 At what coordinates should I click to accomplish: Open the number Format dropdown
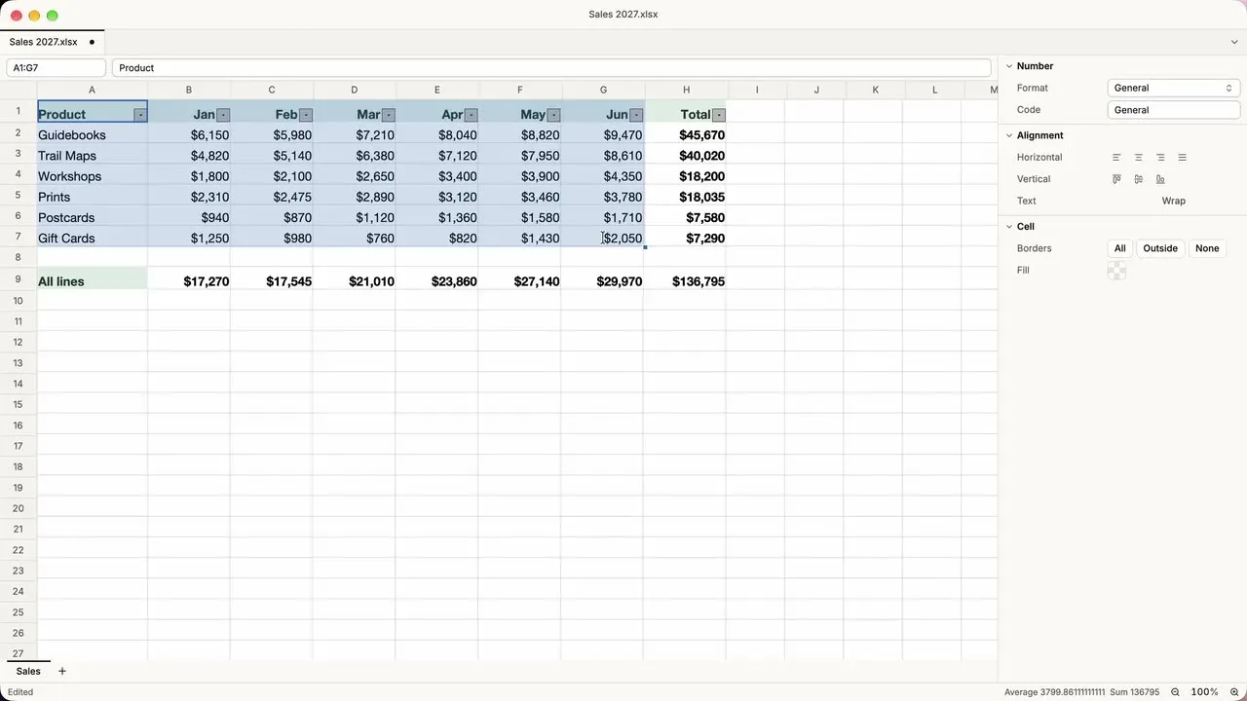tap(1173, 88)
